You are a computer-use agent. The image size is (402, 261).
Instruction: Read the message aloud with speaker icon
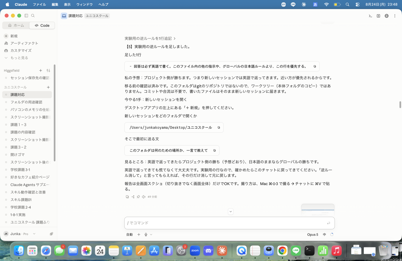144,197
